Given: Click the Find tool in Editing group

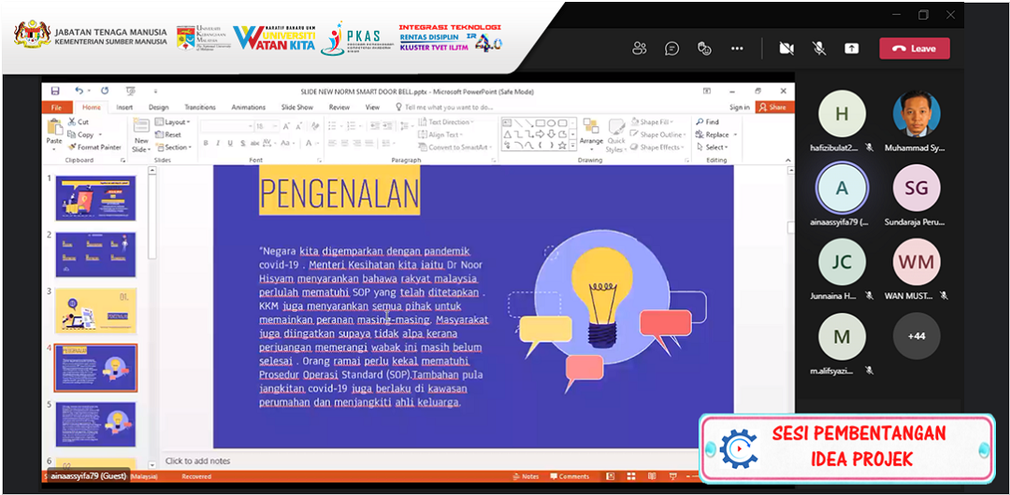Looking at the screenshot, I should (707, 122).
